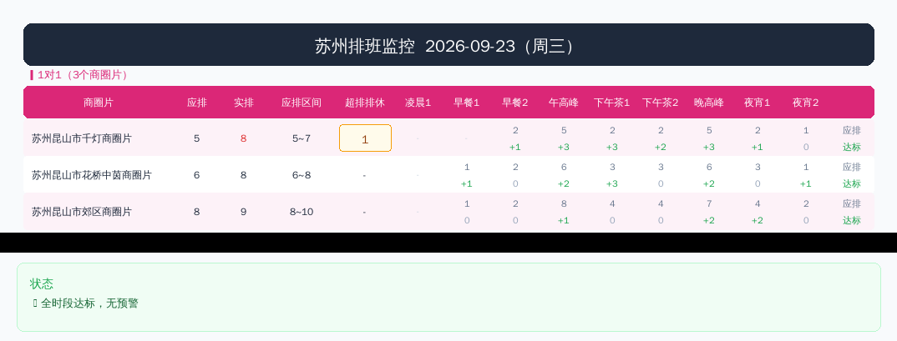Click the 1对1（3个商圈片）section label
The height and width of the screenshot is (341, 897).
(x=84, y=75)
